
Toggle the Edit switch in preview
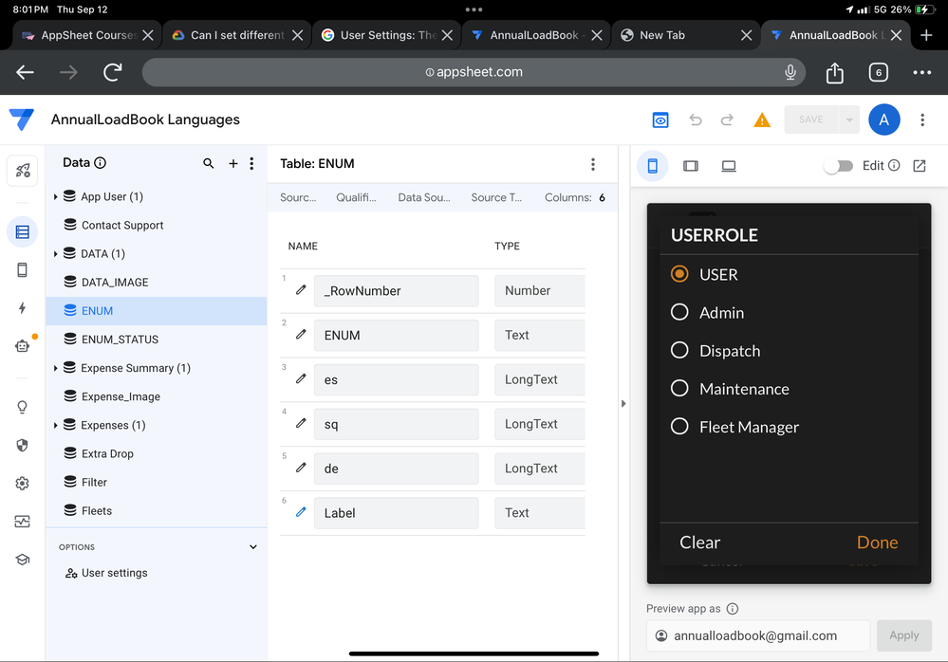tap(839, 166)
